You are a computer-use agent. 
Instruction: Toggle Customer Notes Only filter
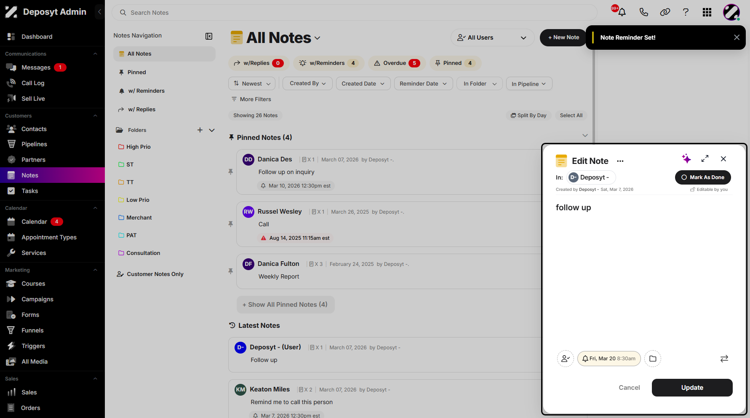pyautogui.click(x=150, y=274)
